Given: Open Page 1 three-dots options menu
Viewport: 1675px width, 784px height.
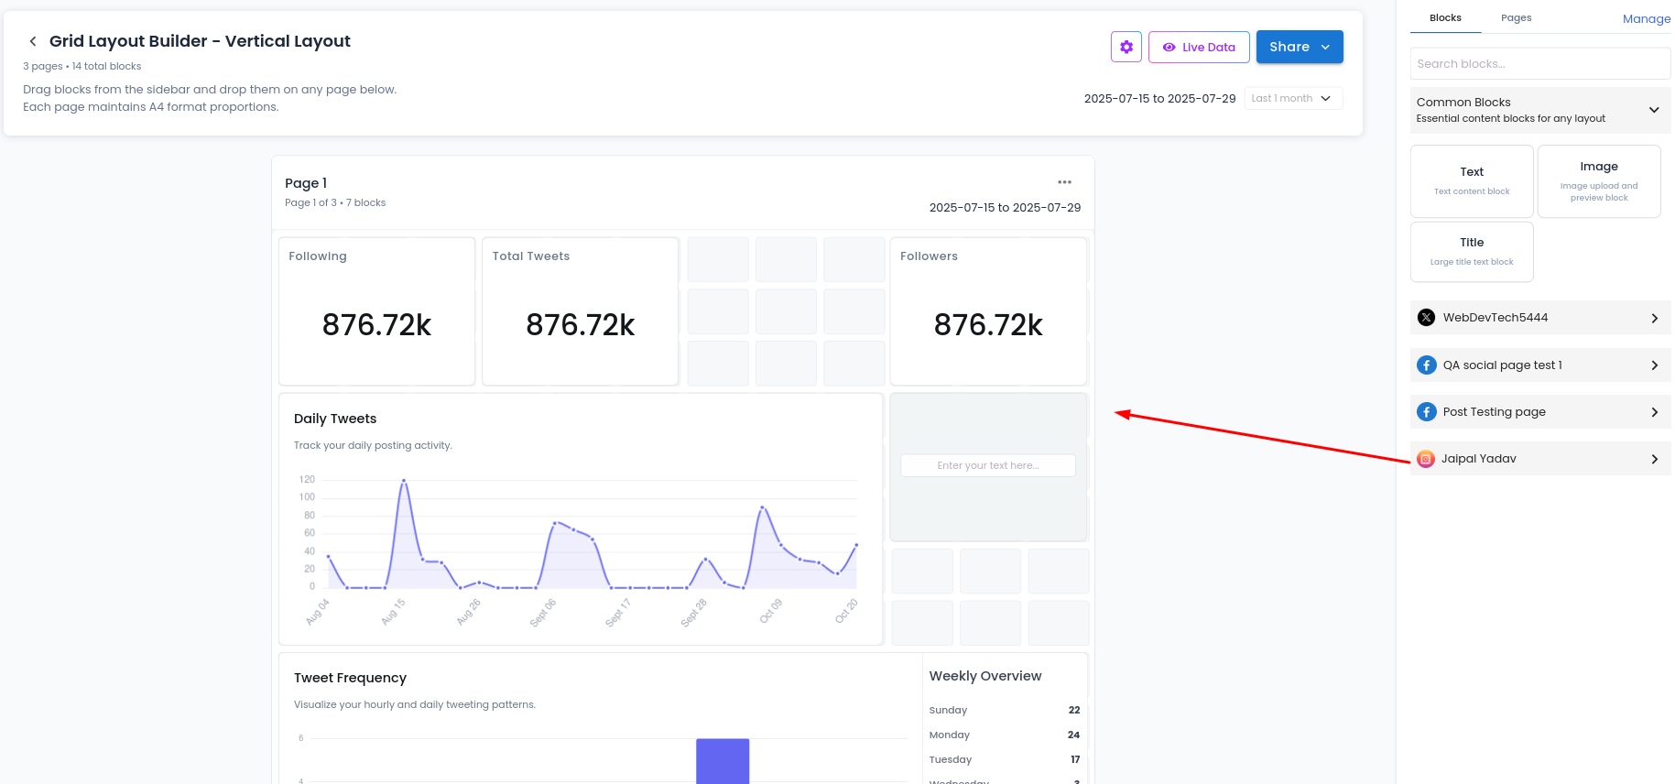Looking at the screenshot, I should coord(1064,182).
